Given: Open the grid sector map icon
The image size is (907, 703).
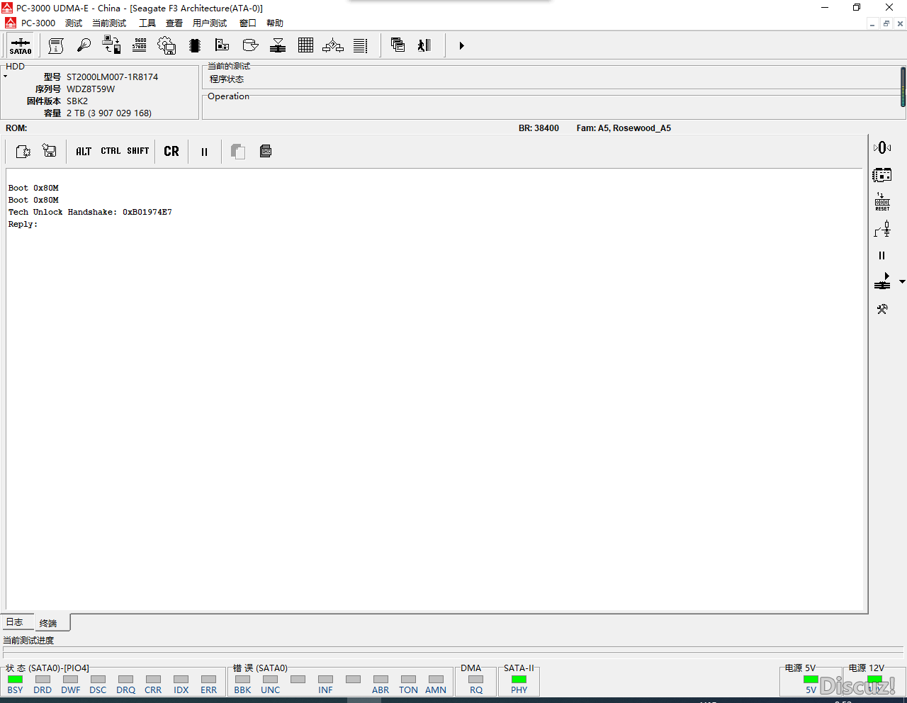Looking at the screenshot, I should click(305, 45).
